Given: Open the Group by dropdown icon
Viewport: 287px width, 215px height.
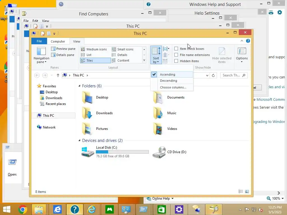Looking at the screenshot, I should [x=166, y=49].
